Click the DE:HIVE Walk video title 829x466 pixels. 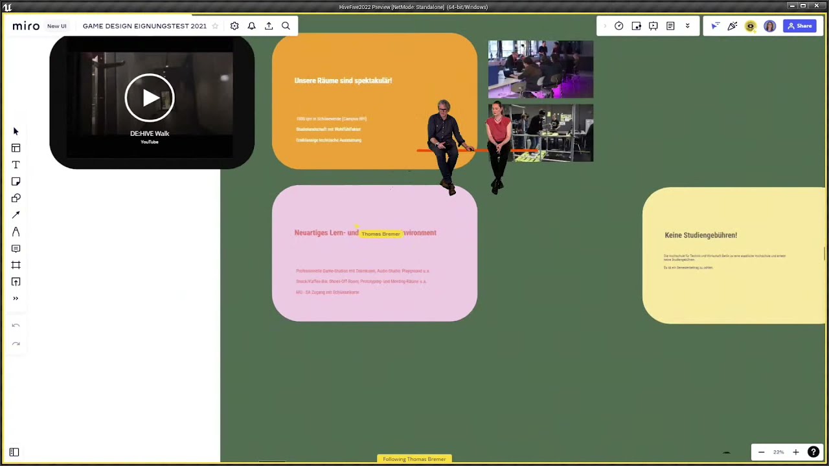pyautogui.click(x=150, y=133)
